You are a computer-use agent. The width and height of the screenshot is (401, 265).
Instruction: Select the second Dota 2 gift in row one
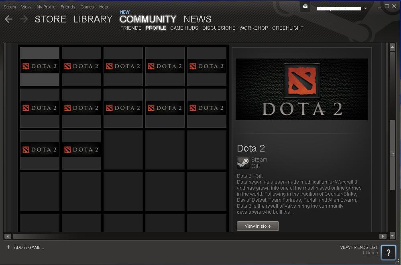[81, 67]
